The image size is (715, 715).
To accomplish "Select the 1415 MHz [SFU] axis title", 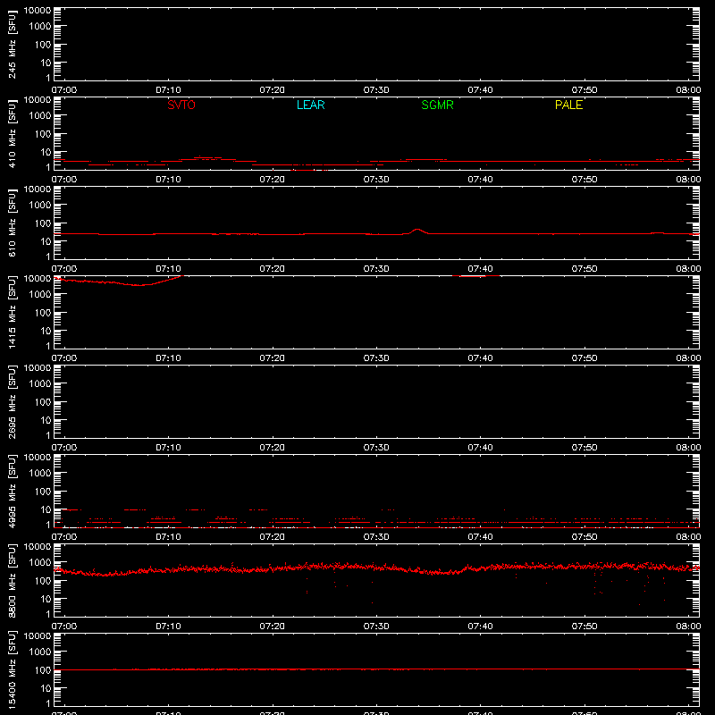I will click(x=12, y=312).
